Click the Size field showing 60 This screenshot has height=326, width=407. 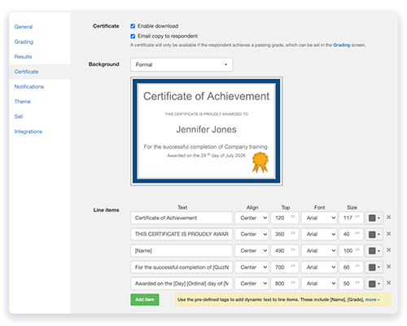pos(351,267)
